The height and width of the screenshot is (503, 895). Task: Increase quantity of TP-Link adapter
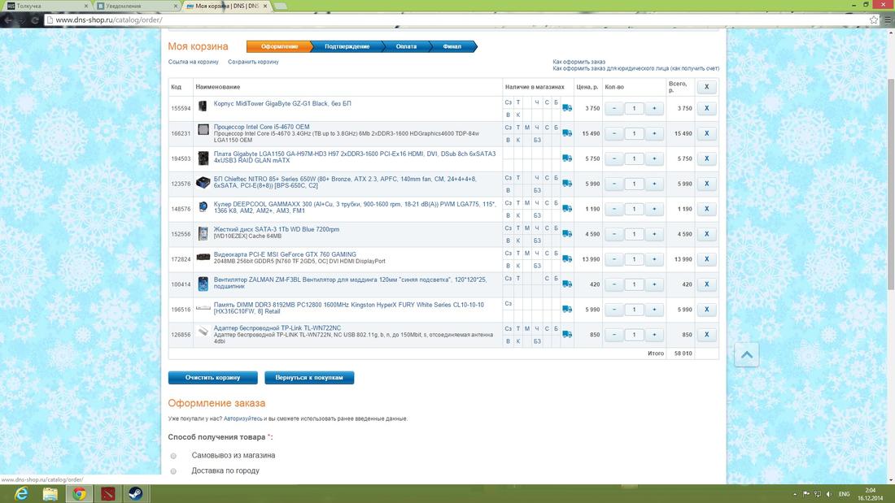[654, 334]
